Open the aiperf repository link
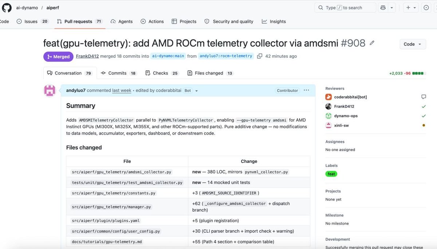Viewport: 437px width, 249px height. point(52,8)
